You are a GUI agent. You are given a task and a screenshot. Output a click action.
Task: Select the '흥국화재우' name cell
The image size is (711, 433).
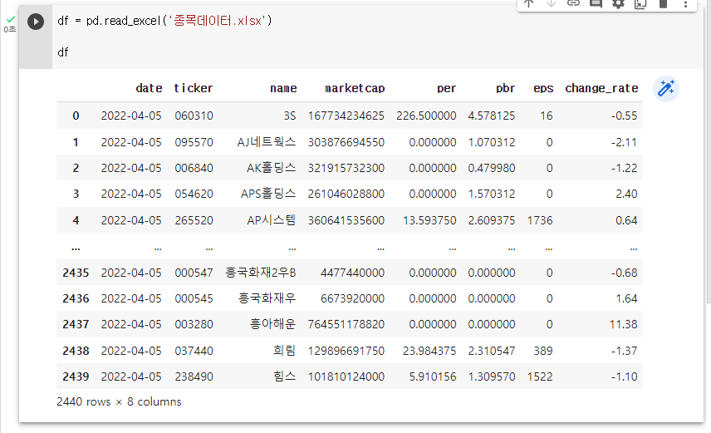click(x=267, y=298)
